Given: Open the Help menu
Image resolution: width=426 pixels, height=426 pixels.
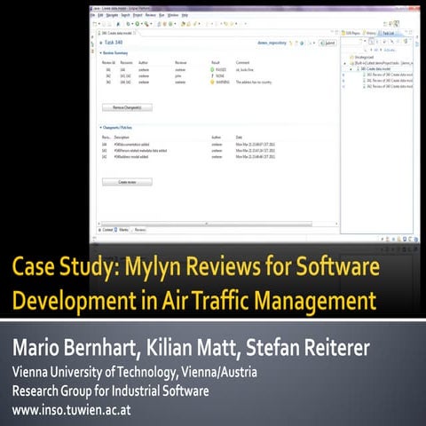Looking at the screenshot, I should tap(185, 15).
